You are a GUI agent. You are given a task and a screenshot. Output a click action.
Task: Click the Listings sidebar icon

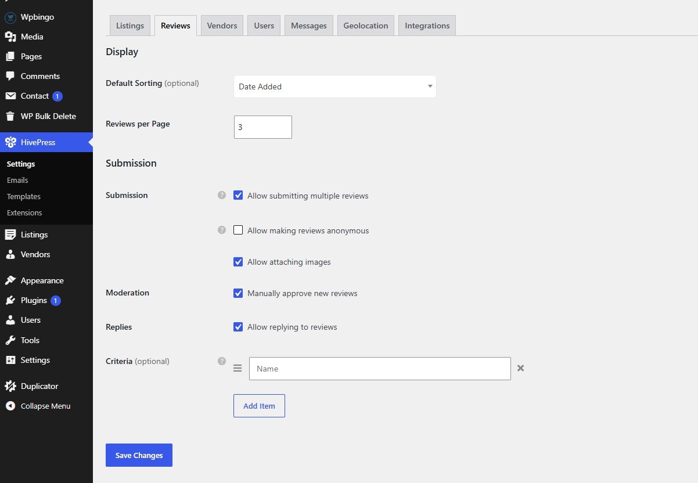10,235
